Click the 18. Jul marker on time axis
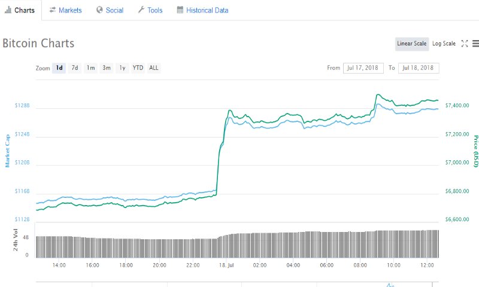The height and width of the screenshot is (287, 479). point(227,265)
